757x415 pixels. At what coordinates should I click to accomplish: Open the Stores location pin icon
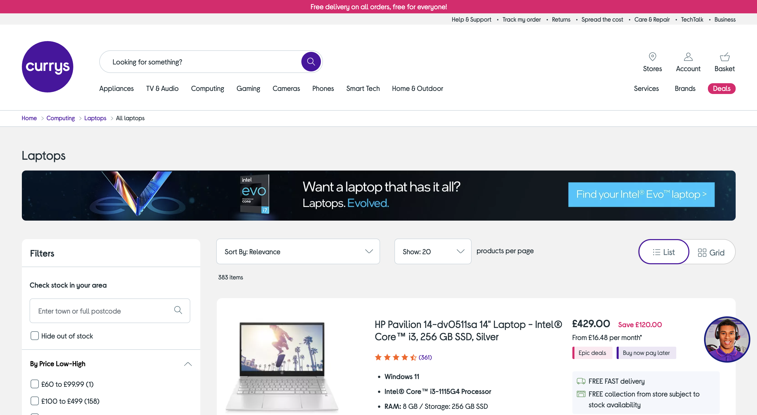[x=652, y=57]
